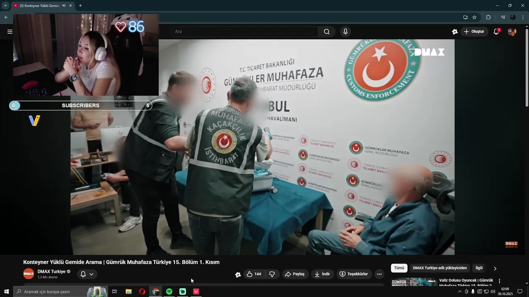This screenshot has width=529, height=297.
Task: Click in the YouTube Ara search field
Action: click(244, 32)
